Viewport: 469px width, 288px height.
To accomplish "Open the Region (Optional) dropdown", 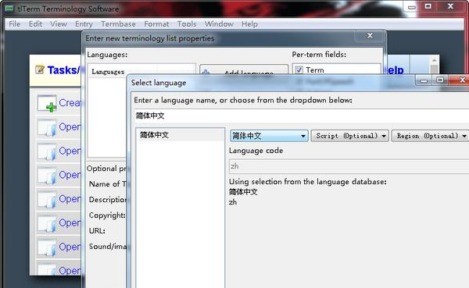I will point(430,136).
